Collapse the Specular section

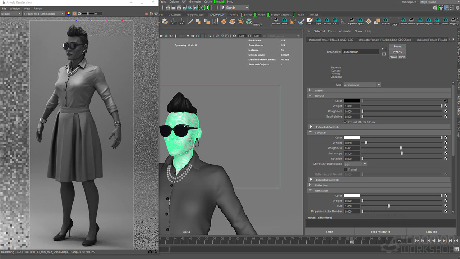[x=310, y=132]
